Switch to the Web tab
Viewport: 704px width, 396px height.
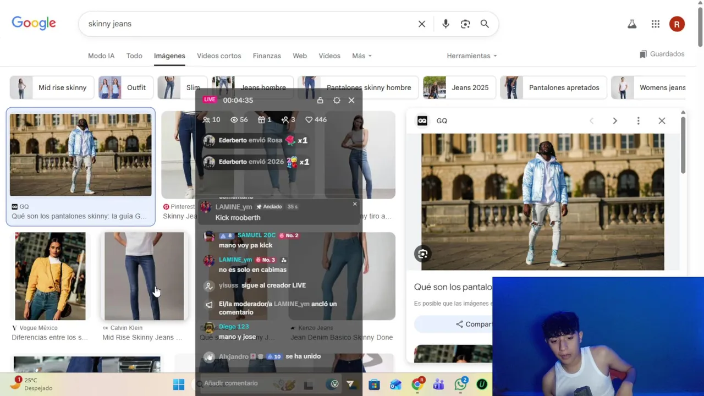coord(300,56)
